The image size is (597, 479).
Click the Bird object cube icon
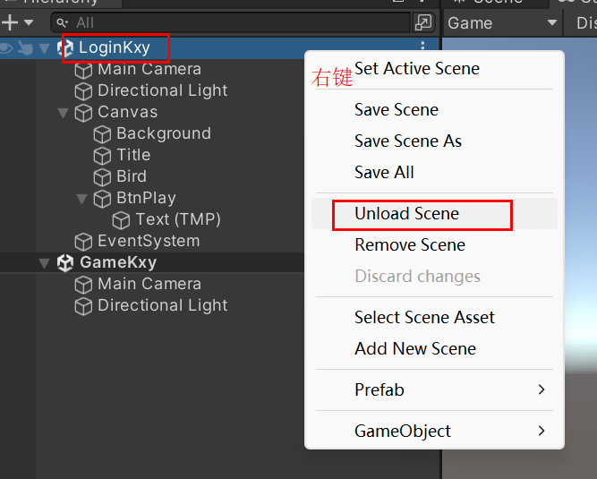(x=103, y=176)
